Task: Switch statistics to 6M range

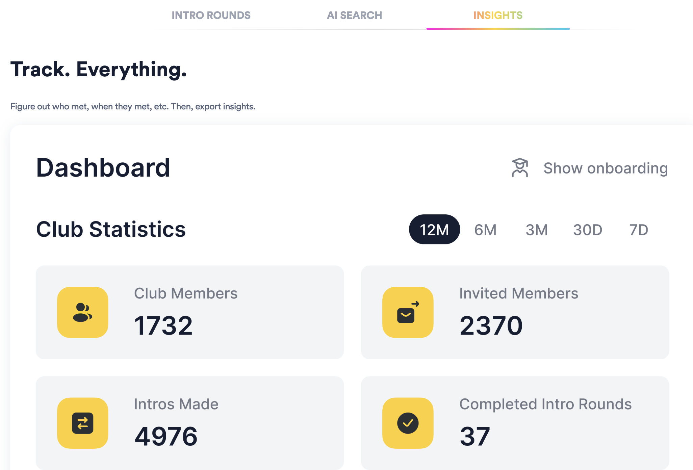Action: click(485, 230)
